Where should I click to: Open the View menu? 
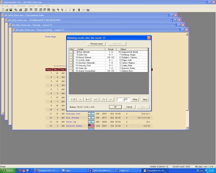[12, 6]
